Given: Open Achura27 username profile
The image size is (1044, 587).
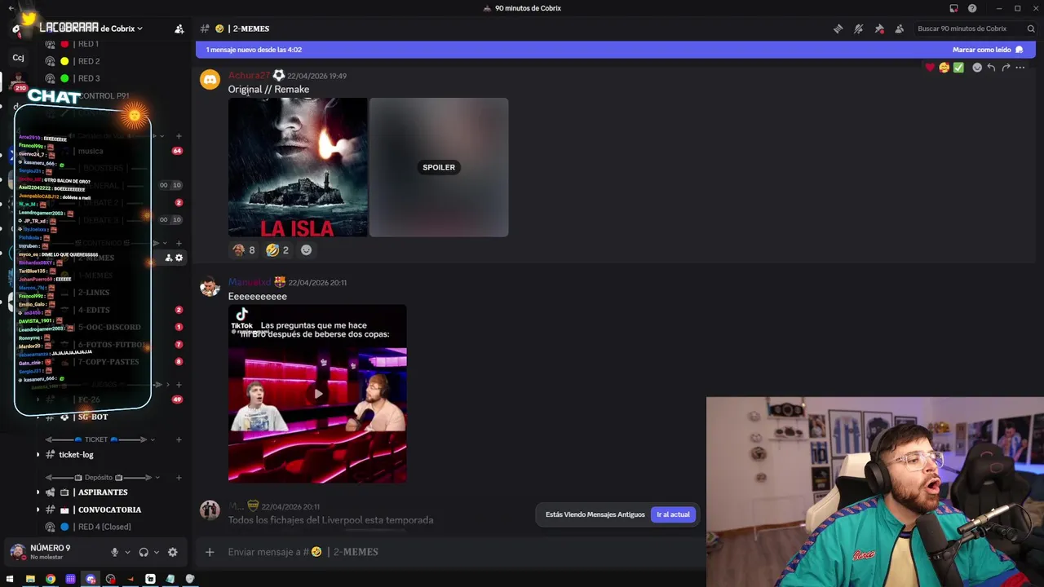Looking at the screenshot, I should 249,76.
